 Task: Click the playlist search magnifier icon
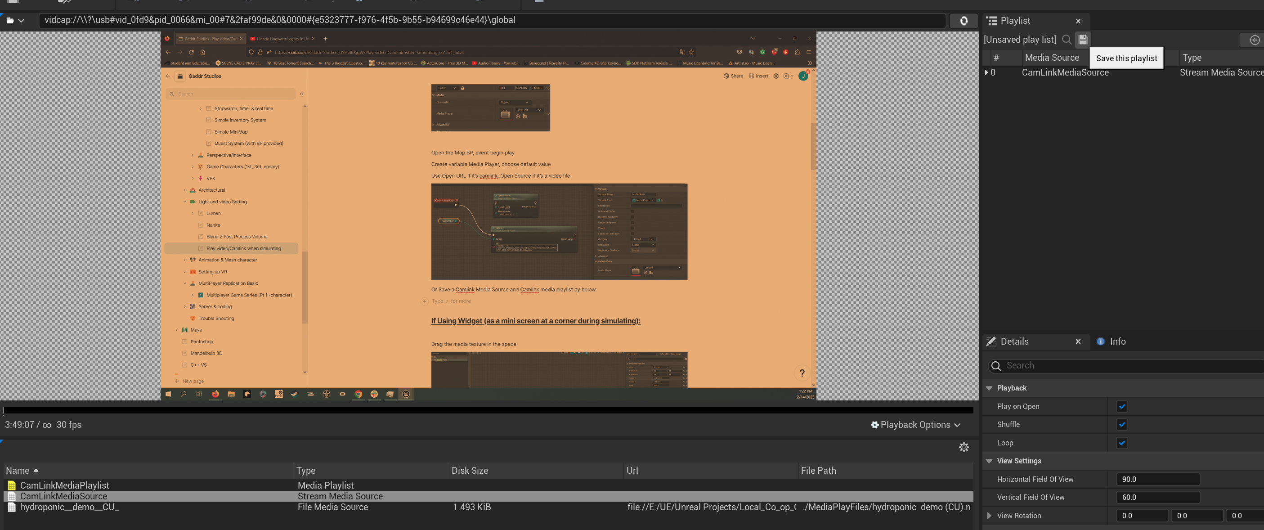1066,40
